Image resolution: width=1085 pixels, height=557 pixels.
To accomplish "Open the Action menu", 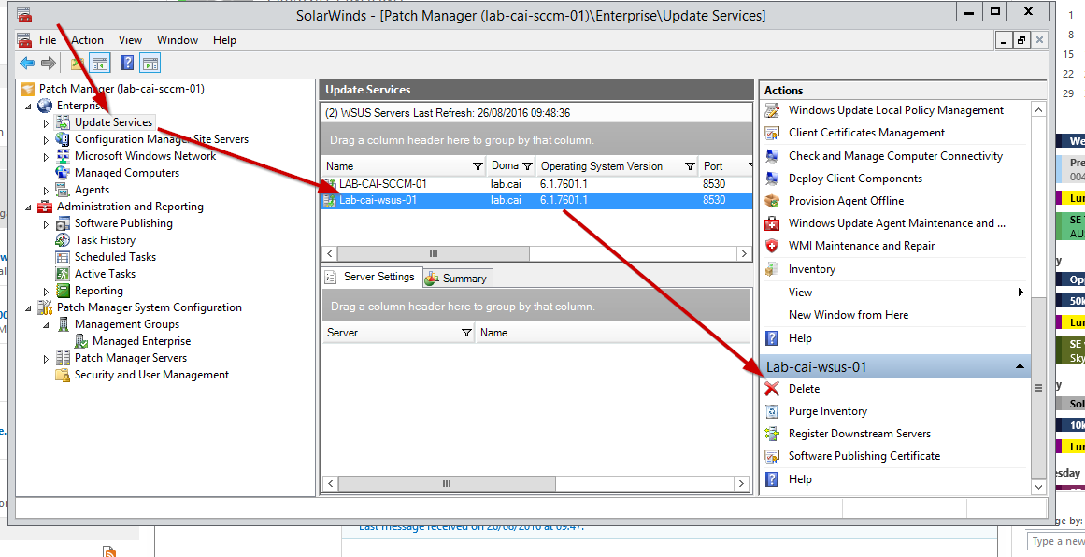I will tap(87, 40).
